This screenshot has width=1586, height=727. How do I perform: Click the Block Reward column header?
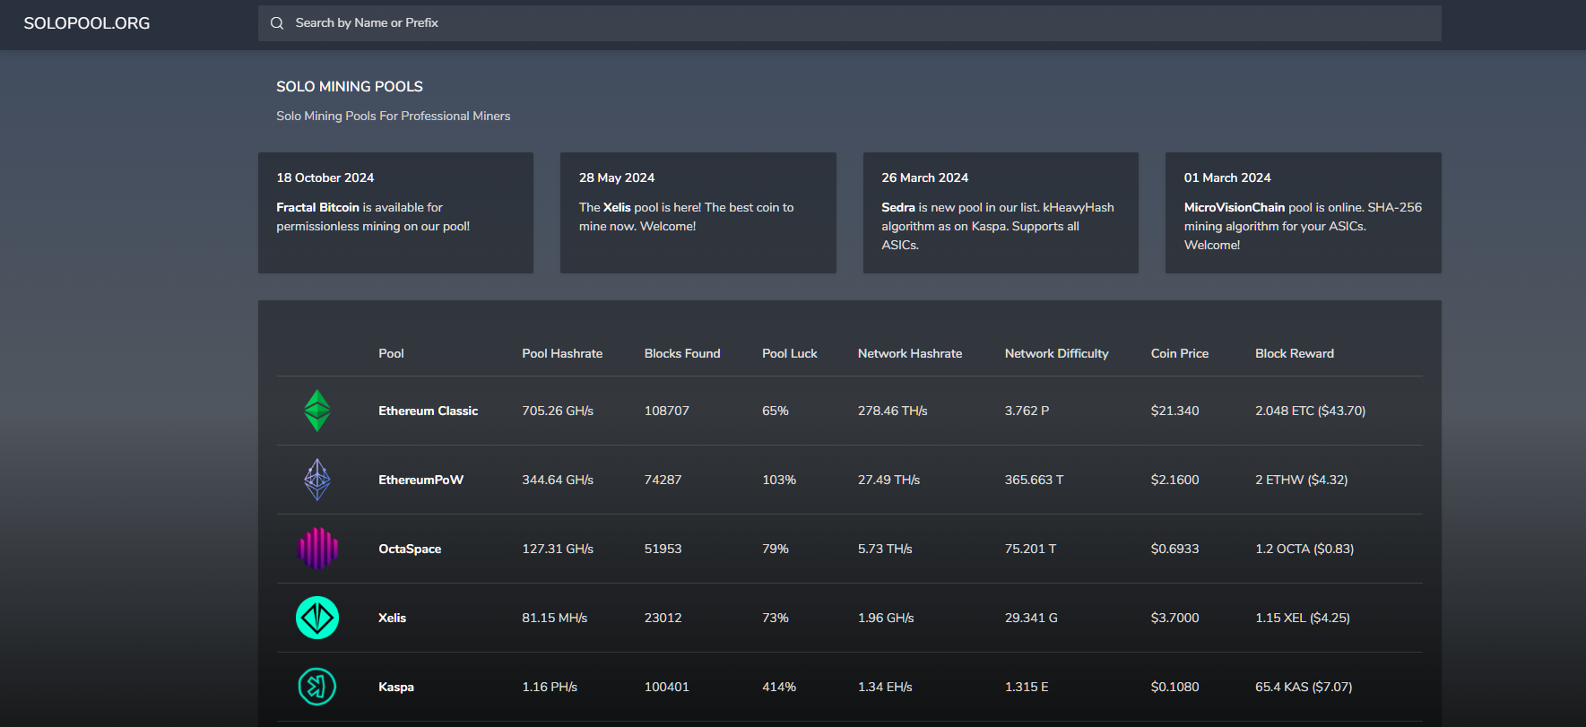click(1295, 353)
